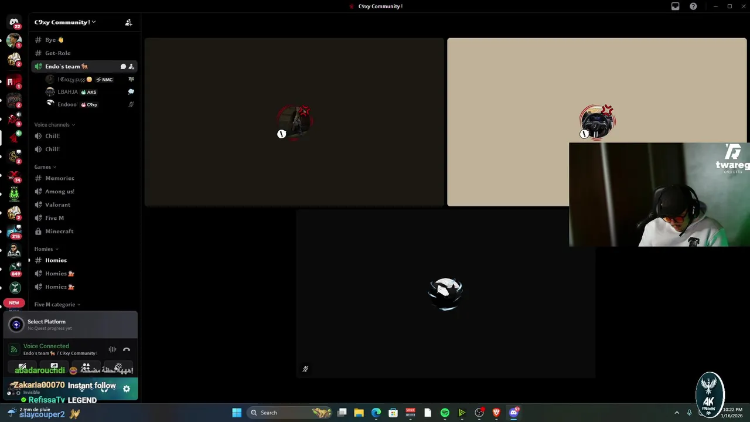Toggle headphones deafen in user panel
This screenshot has width=750, height=422.
tap(104, 389)
